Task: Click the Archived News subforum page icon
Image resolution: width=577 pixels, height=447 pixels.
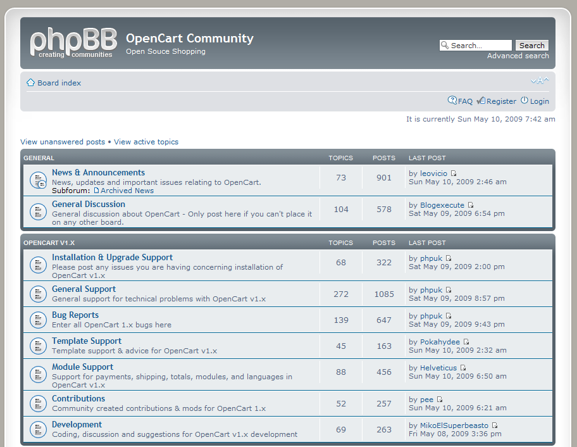Action: pos(96,191)
